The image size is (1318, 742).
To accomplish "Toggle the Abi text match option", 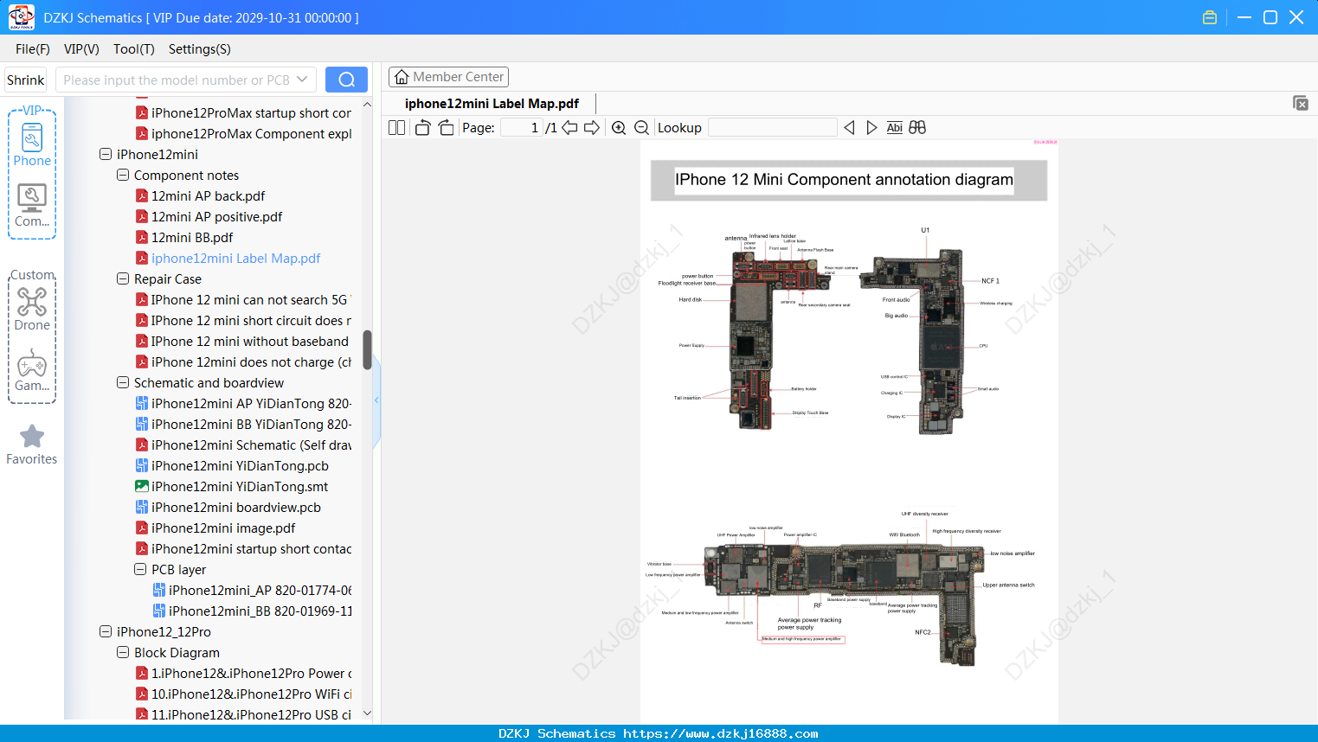I will (895, 127).
